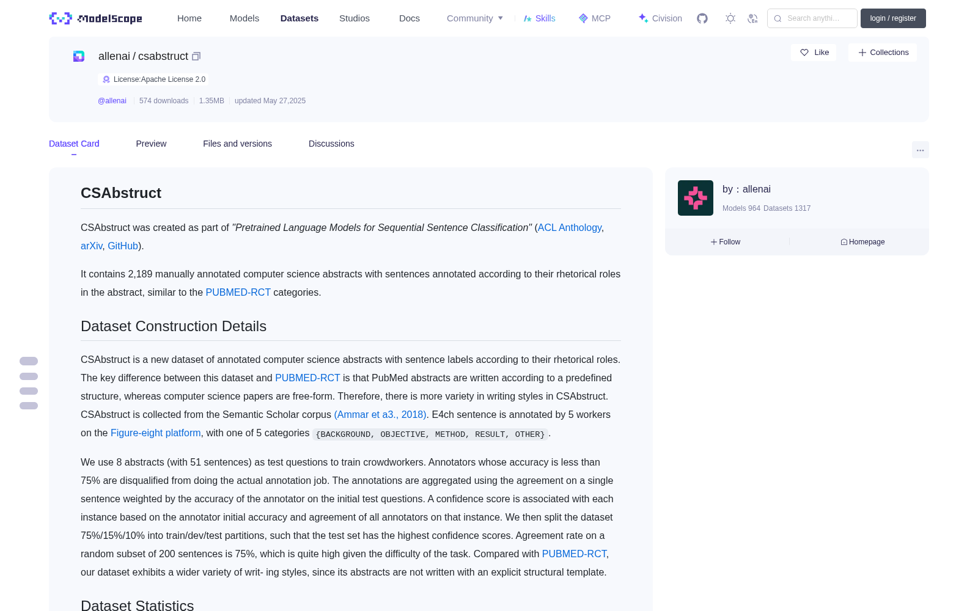Click the Models 964 count
The height and width of the screenshot is (611, 978).
click(x=741, y=208)
